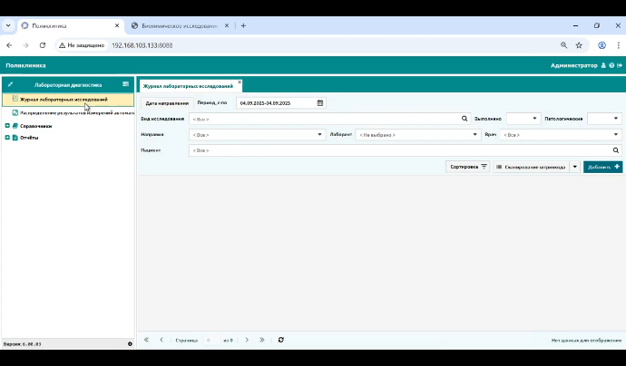This screenshot has height=366, width=626.
Task: Go to the last page using double arrow
Action: [262, 340]
